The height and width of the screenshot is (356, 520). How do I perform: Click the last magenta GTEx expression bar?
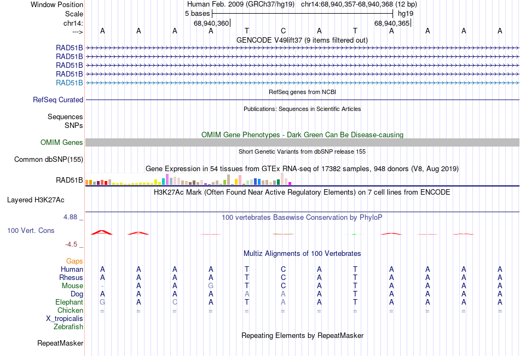coord(290,183)
